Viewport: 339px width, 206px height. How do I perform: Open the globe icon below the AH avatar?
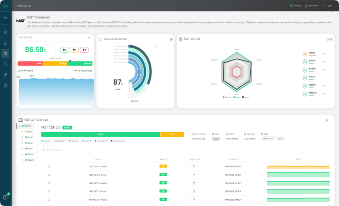[x=5, y=32]
